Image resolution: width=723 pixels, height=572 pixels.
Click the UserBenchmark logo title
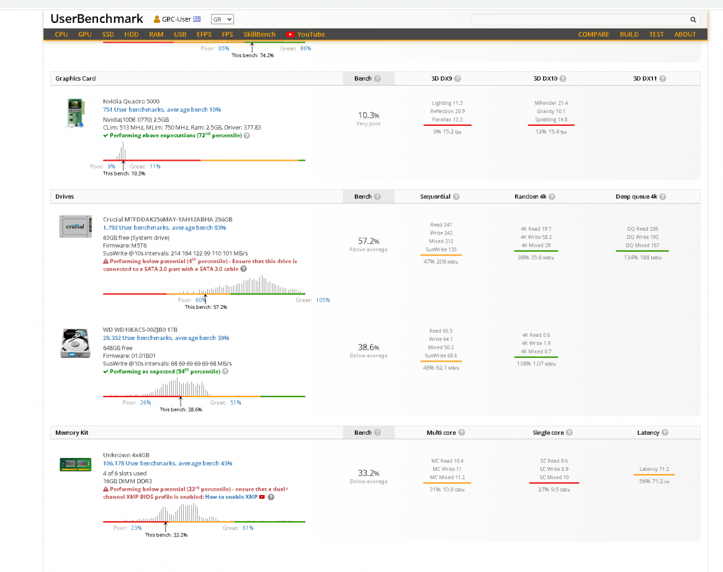point(97,18)
